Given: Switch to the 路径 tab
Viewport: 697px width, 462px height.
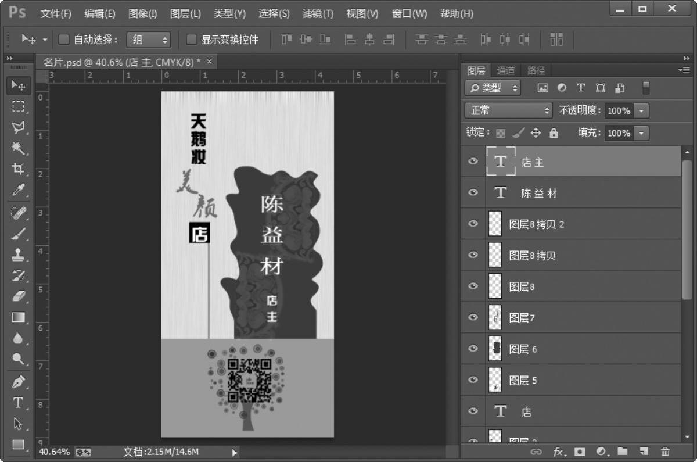Looking at the screenshot, I should [x=536, y=70].
